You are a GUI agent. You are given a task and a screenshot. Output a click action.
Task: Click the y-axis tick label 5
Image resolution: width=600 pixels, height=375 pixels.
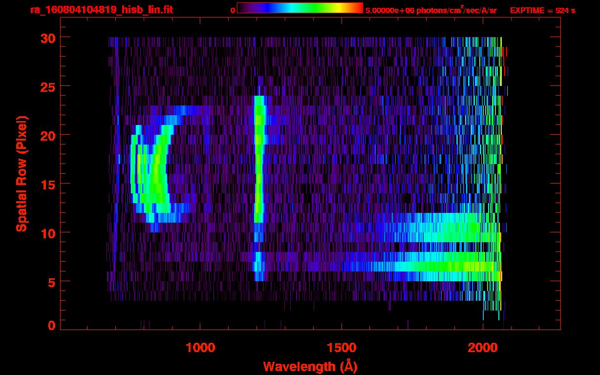[51, 282]
